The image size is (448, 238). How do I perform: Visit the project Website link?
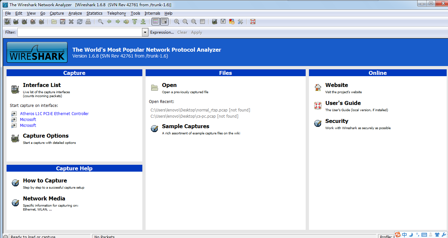[336, 85]
